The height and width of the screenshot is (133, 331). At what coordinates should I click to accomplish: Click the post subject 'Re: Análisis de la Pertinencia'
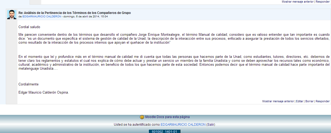coord(74,13)
